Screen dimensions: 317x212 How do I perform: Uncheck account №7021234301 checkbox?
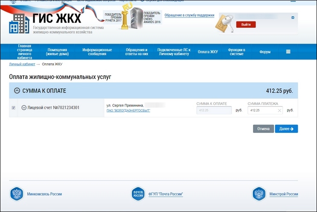coord(14,108)
